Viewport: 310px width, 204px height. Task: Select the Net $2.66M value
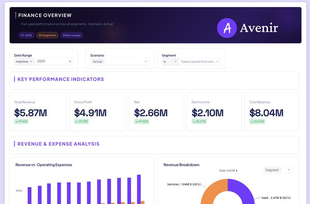click(151, 113)
